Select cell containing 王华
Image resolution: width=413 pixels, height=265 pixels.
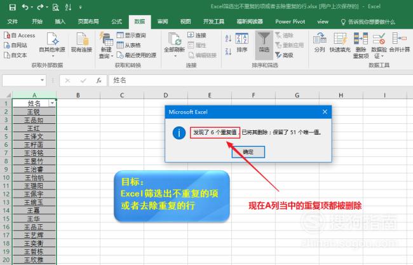[34, 219]
